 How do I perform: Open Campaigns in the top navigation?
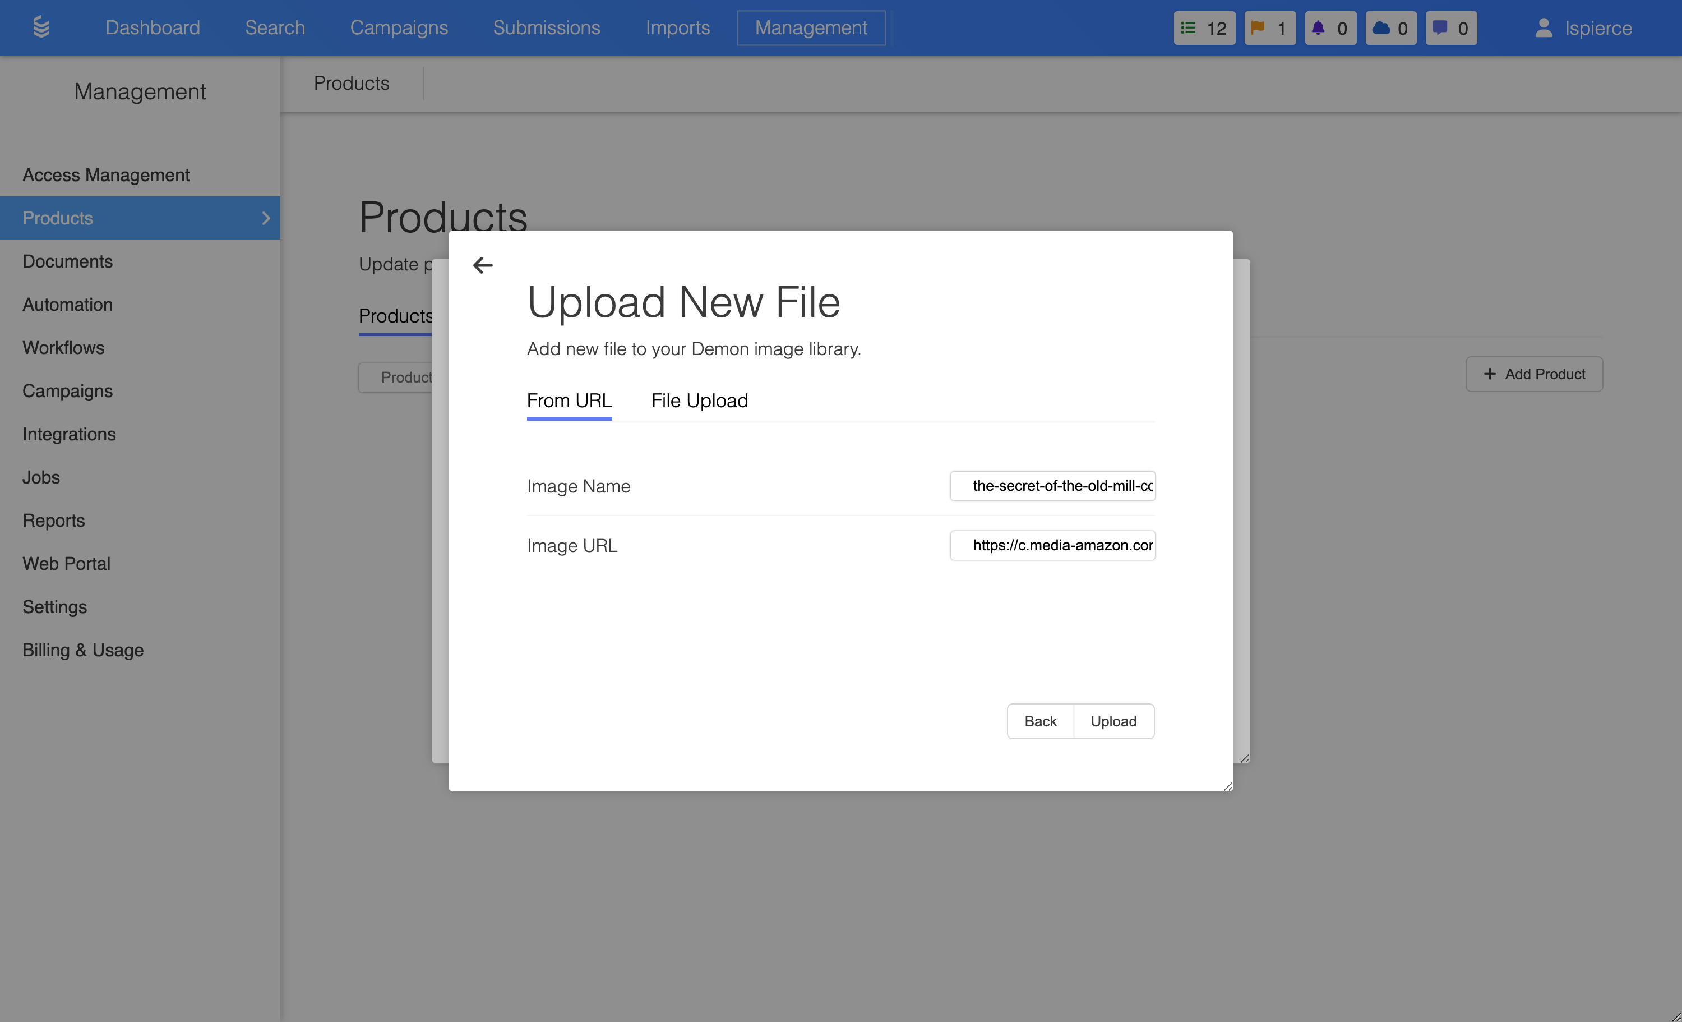[399, 27]
